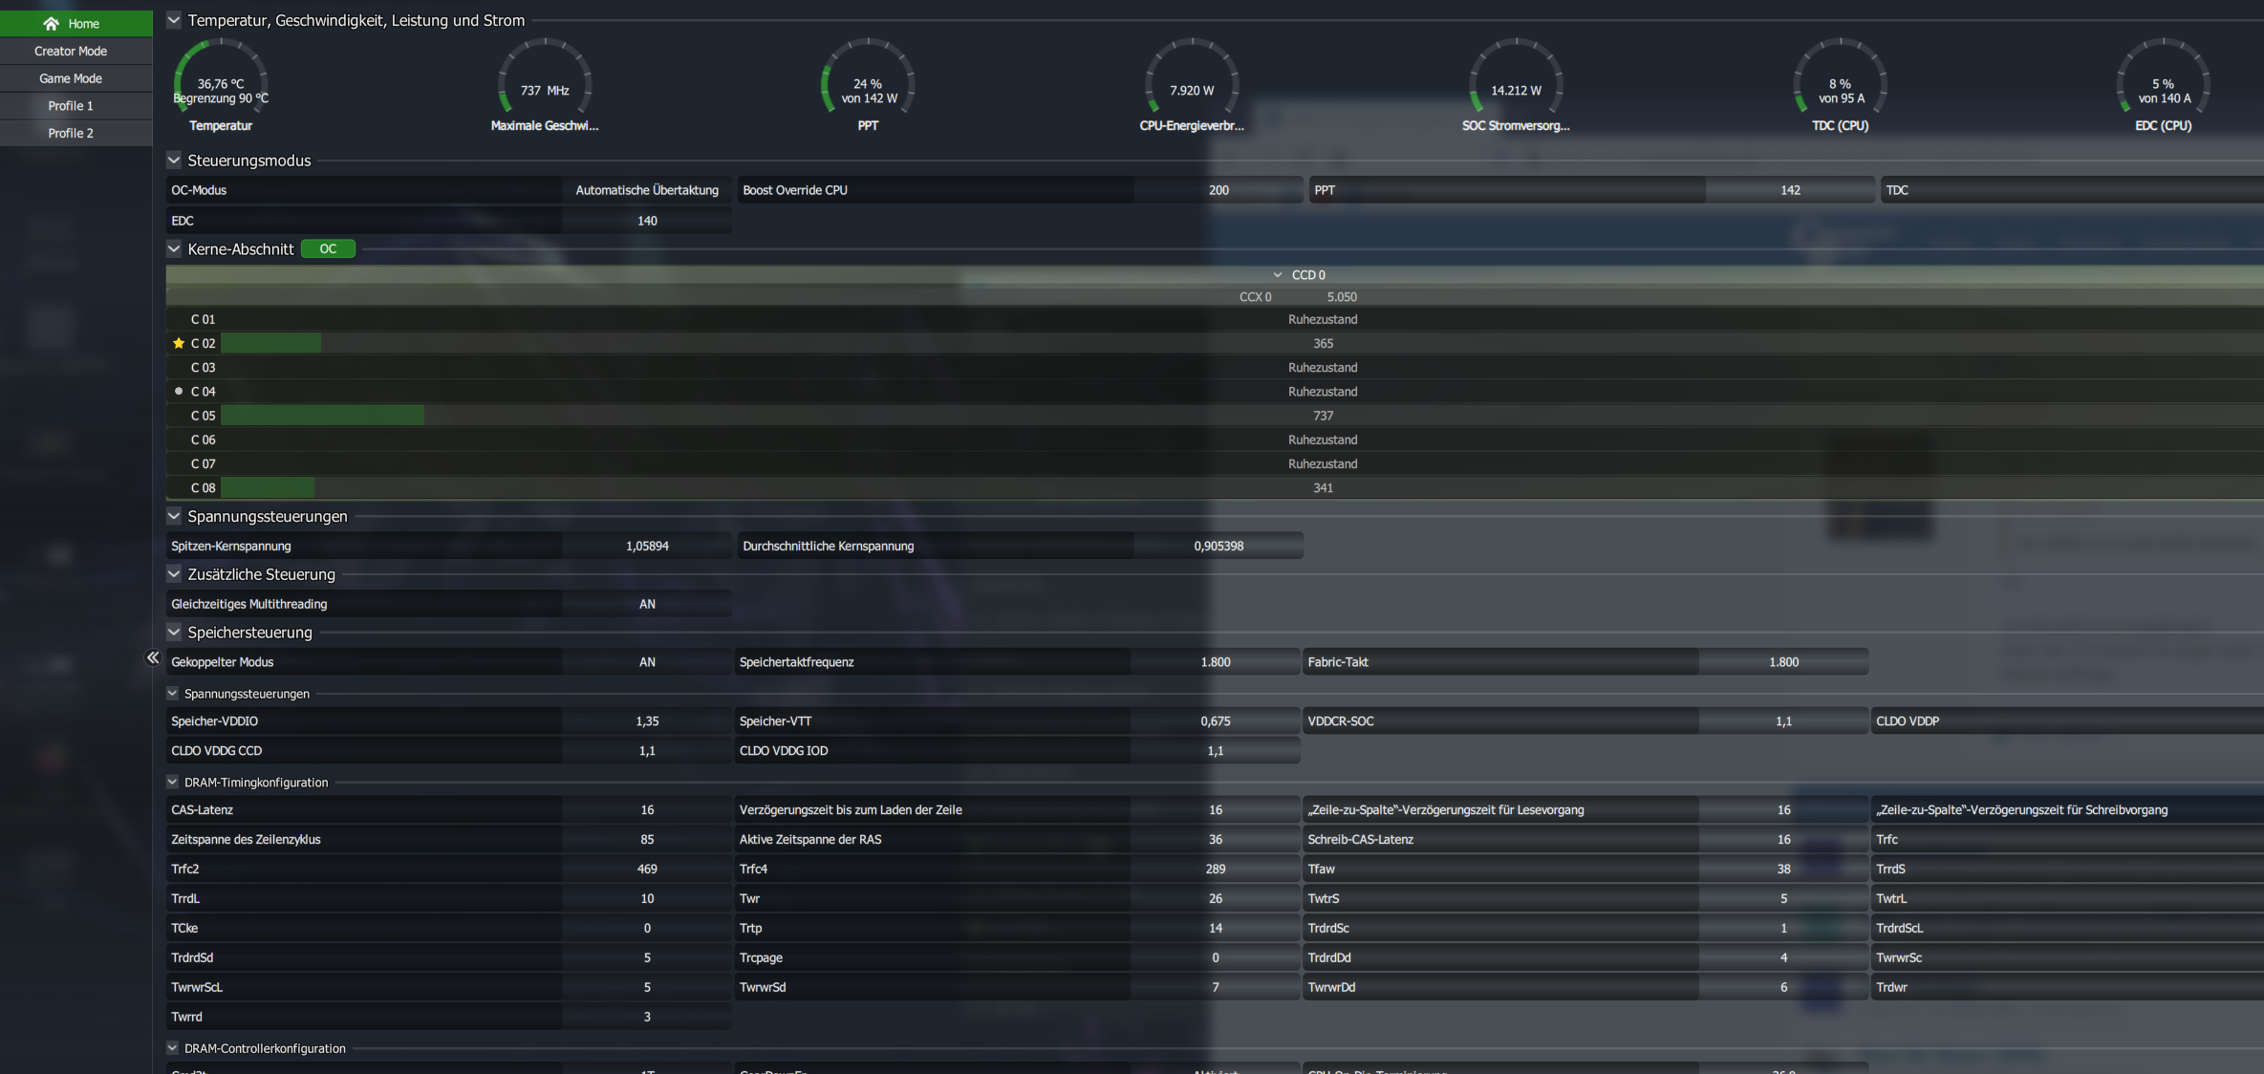Image resolution: width=2264 pixels, height=1074 pixels.
Task: Click the Home house icon
Action: (52, 23)
